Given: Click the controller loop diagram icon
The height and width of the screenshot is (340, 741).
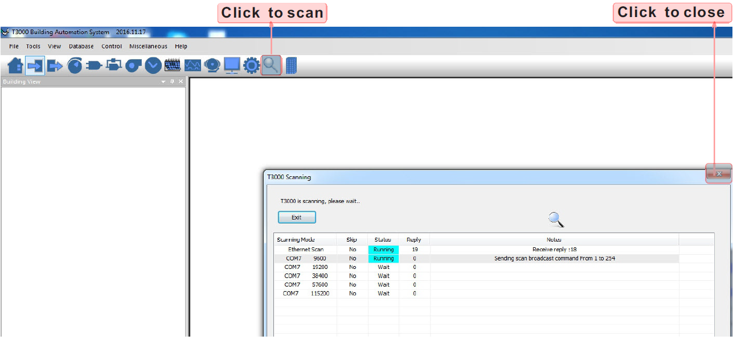Looking at the screenshot, I should pos(114,66).
